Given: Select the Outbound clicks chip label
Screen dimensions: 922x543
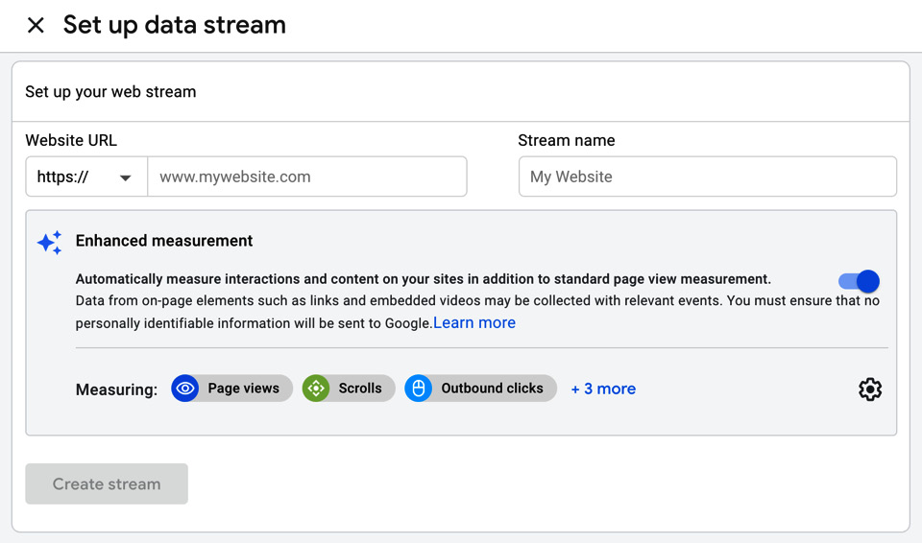Looking at the screenshot, I should click(492, 389).
